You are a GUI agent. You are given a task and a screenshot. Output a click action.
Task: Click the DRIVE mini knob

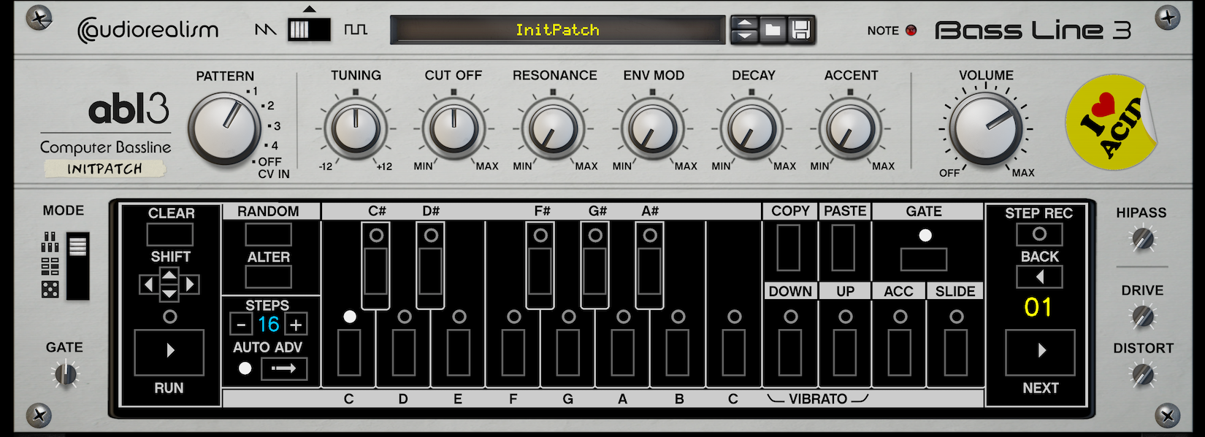[1142, 317]
